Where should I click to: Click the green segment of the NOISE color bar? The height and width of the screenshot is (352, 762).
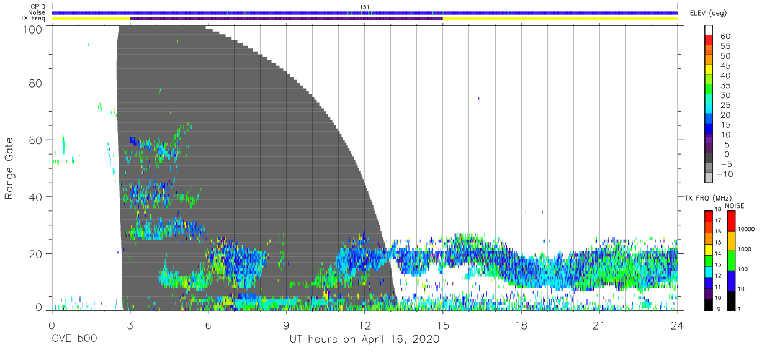[x=731, y=260]
